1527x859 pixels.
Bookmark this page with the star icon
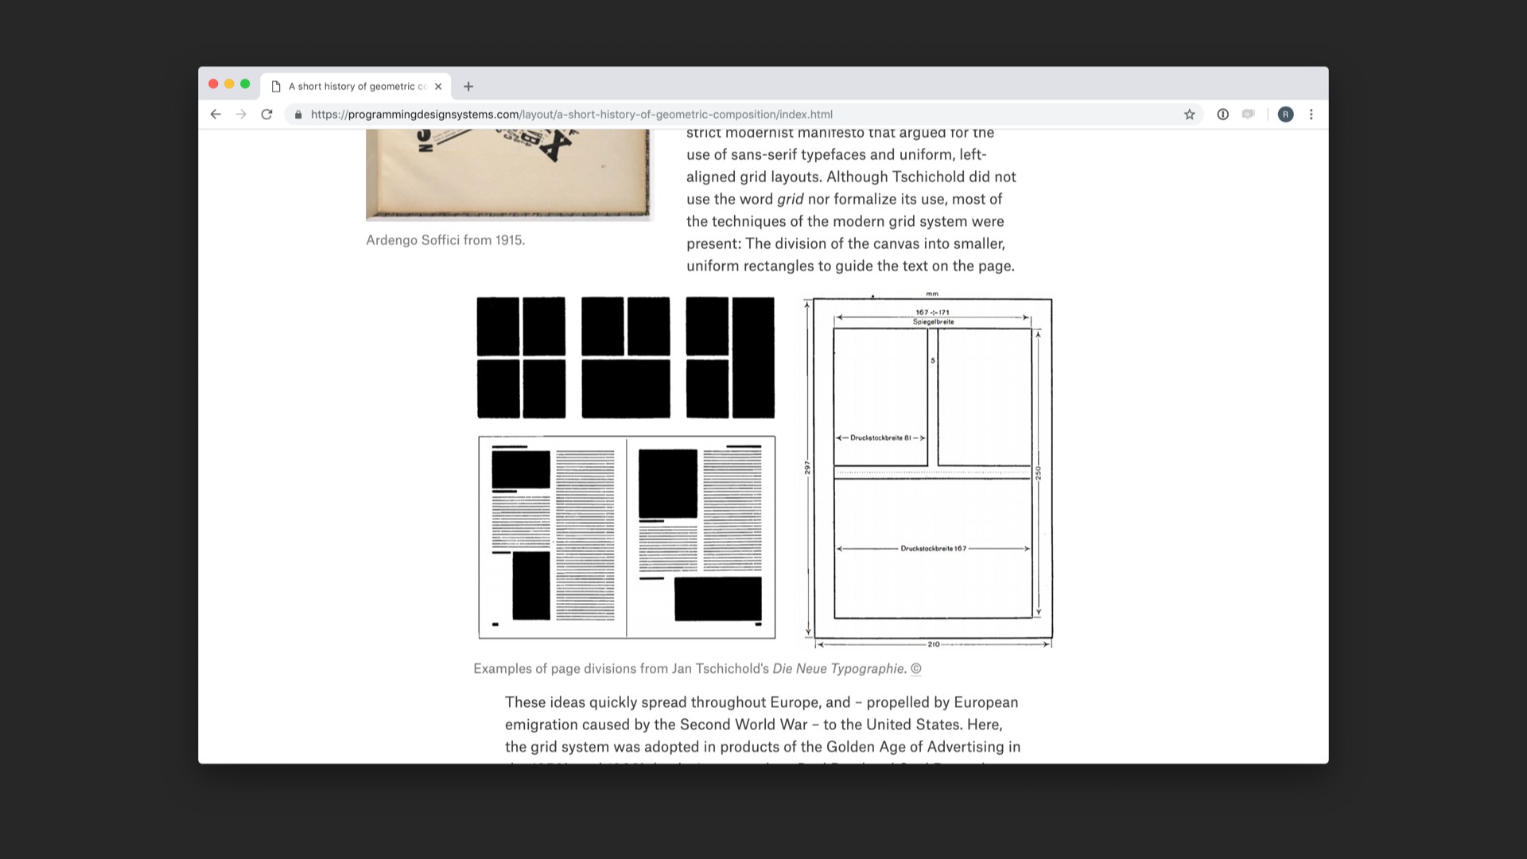(1189, 115)
